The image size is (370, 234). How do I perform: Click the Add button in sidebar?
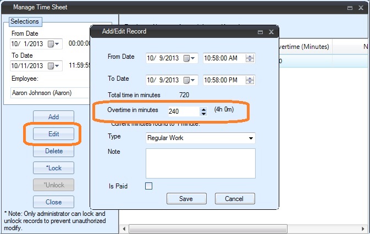point(53,117)
